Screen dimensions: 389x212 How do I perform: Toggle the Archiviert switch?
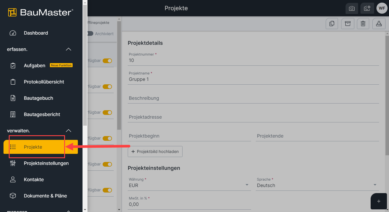(90, 34)
